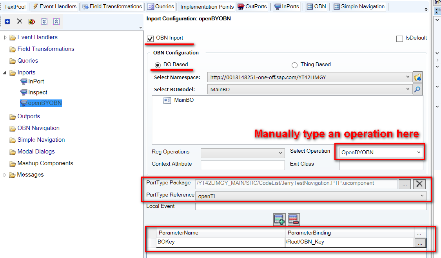The width and height of the screenshot is (441, 258).
Task: Expand the Event Handlers tree node
Action: click(5, 37)
